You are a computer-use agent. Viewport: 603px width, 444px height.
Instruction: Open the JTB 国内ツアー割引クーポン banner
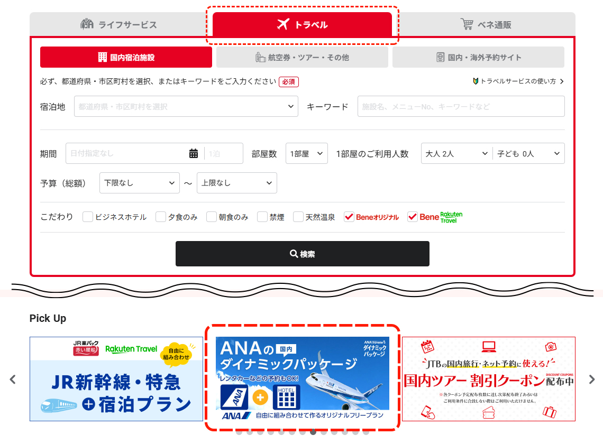pos(488,379)
